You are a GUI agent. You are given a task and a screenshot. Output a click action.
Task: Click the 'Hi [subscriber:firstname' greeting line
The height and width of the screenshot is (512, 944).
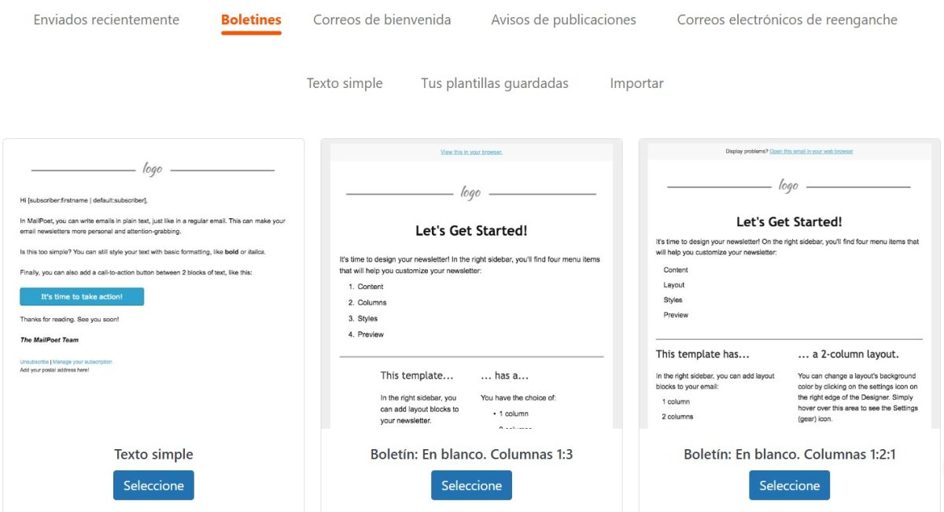coord(83,200)
